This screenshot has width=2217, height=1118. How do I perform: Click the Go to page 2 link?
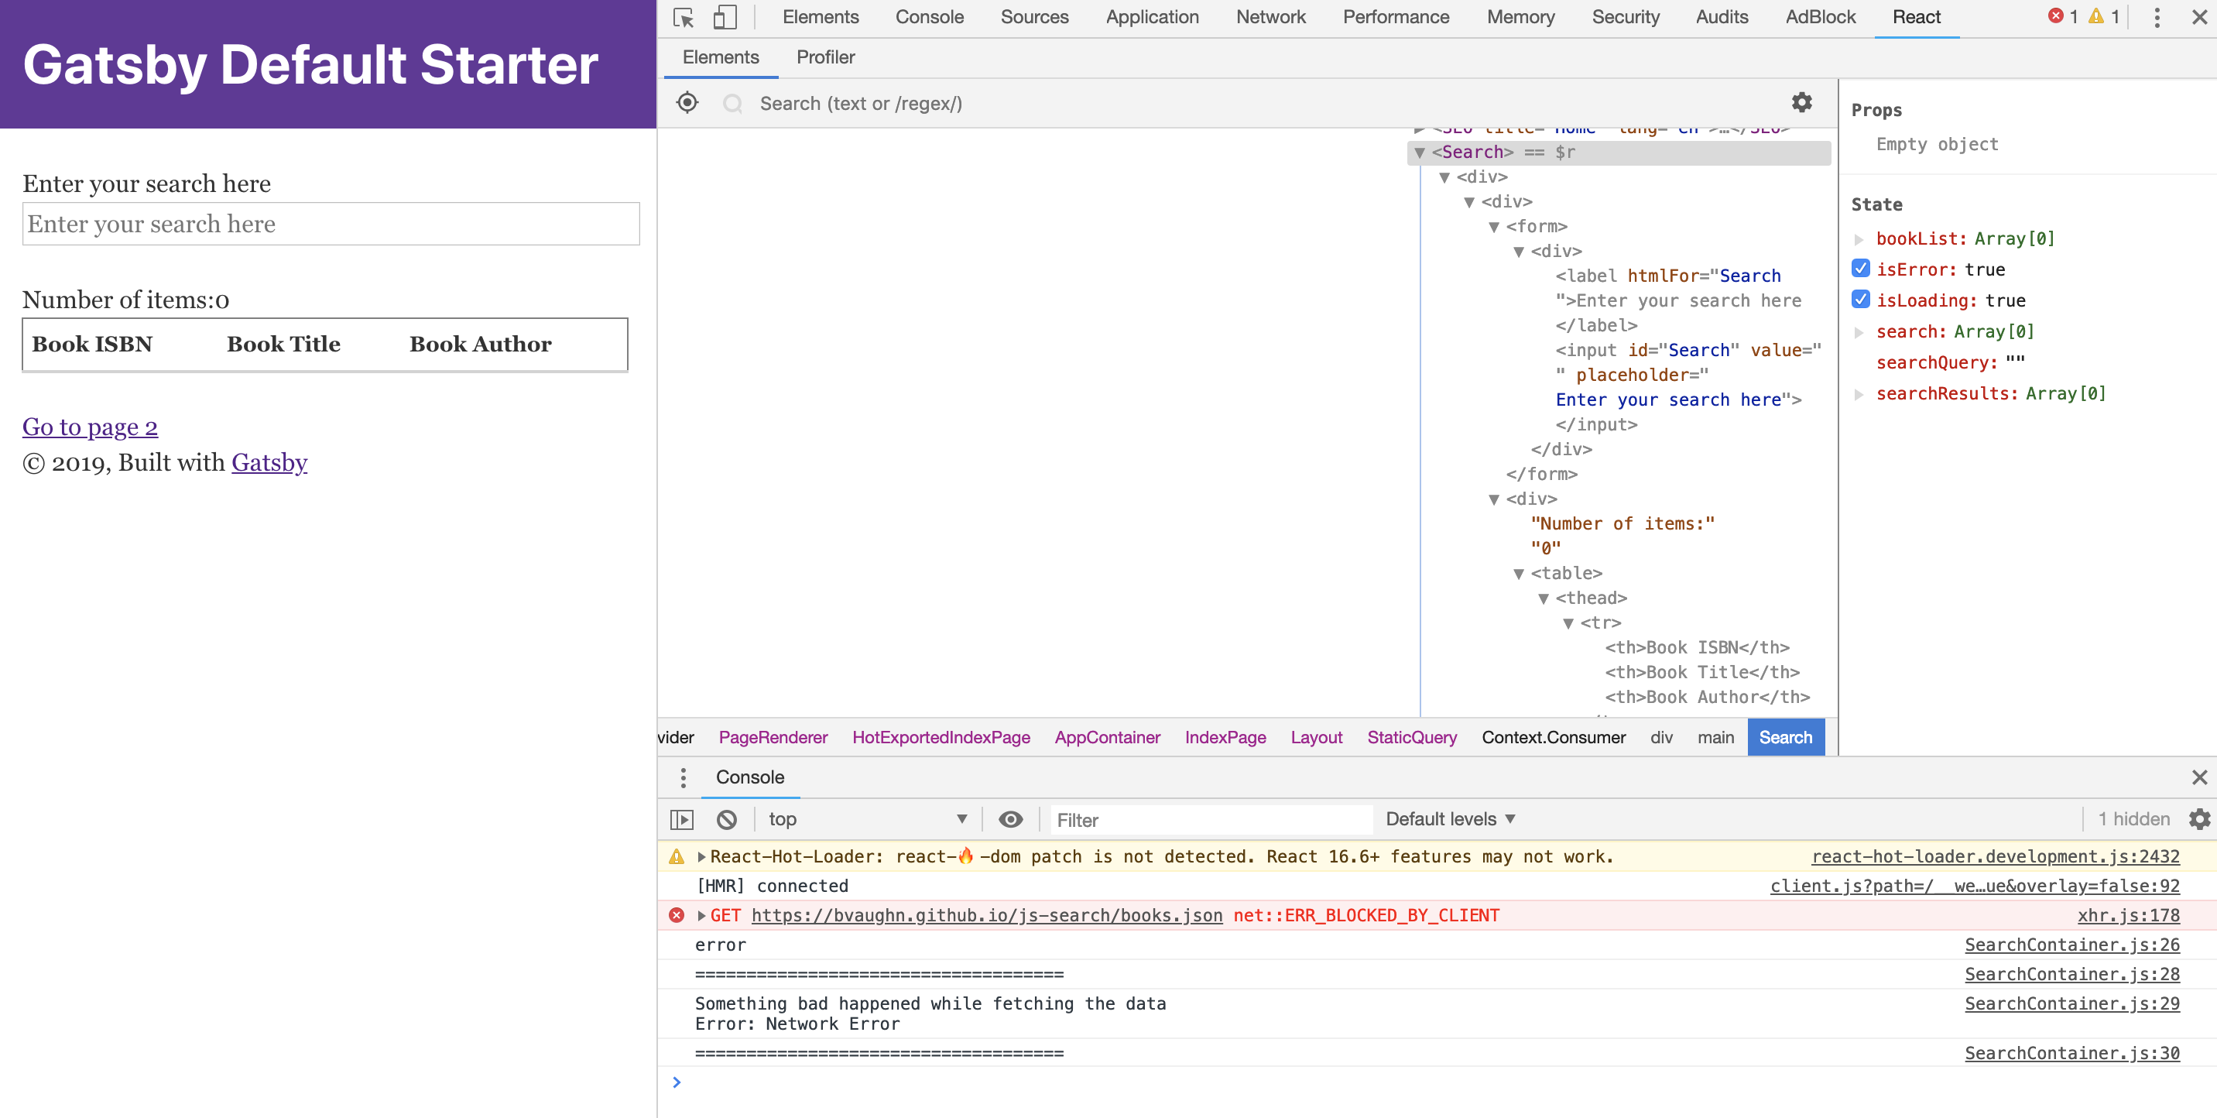(x=90, y=426)
